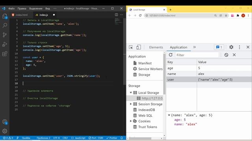Select the index.js editor tab
Viewport: 252px width, 141px height.
pos(44,15)
